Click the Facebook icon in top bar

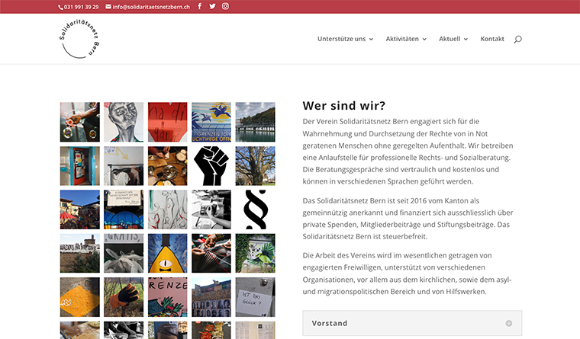pyautogui.click(x=200, y=6)
